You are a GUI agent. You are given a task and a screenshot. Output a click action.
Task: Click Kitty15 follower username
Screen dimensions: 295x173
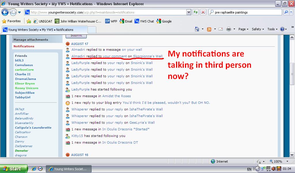pyautogui.click(x=77, y=136)
